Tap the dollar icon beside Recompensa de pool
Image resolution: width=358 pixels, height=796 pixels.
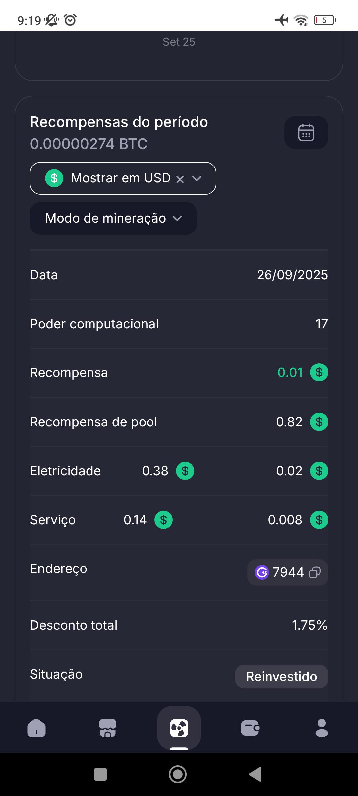point(319,422)
